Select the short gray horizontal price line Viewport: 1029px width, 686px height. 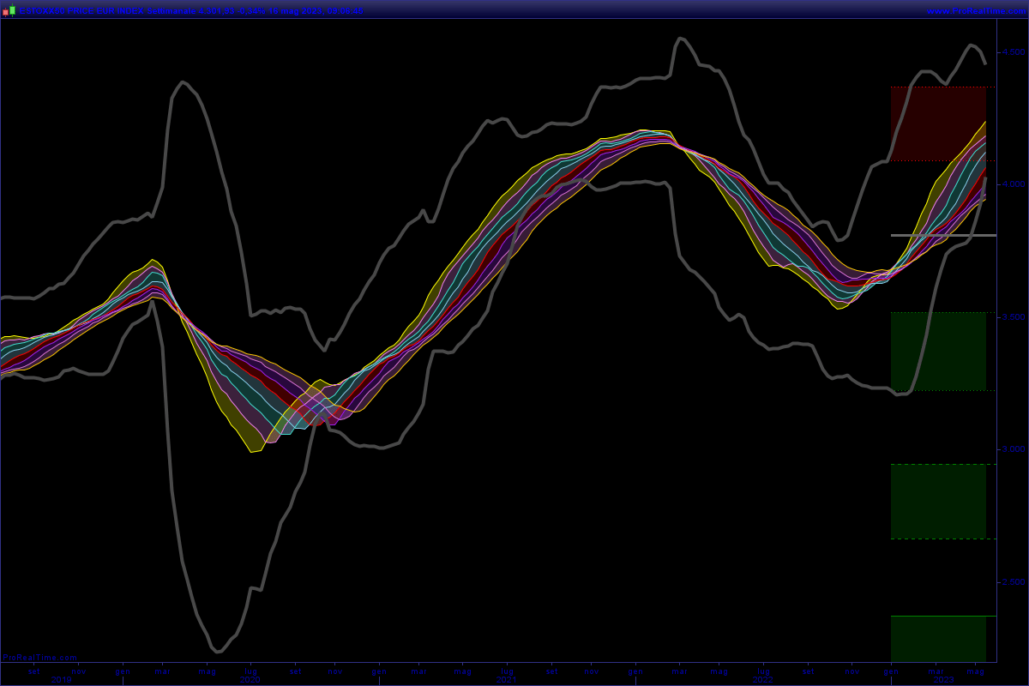click(943, 235)
